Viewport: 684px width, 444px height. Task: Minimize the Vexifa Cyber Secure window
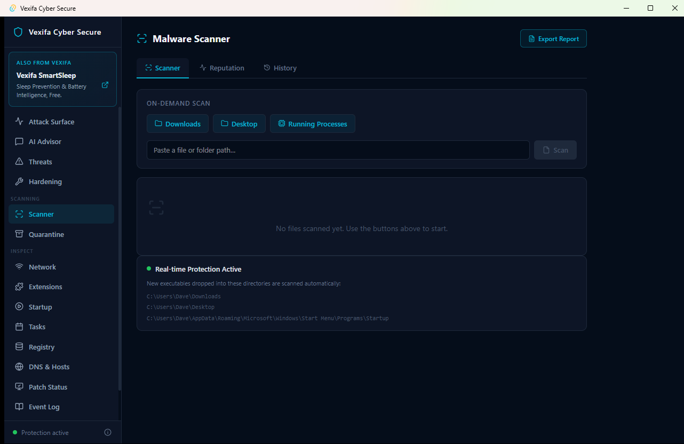tap(626, 8)
